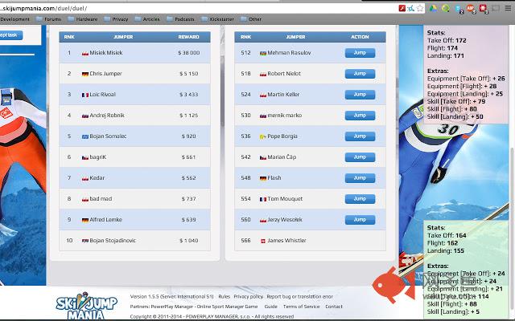The image size is (515, 321).
Task: Click Jump button for Mehman Rasulov
Action: 360,53
